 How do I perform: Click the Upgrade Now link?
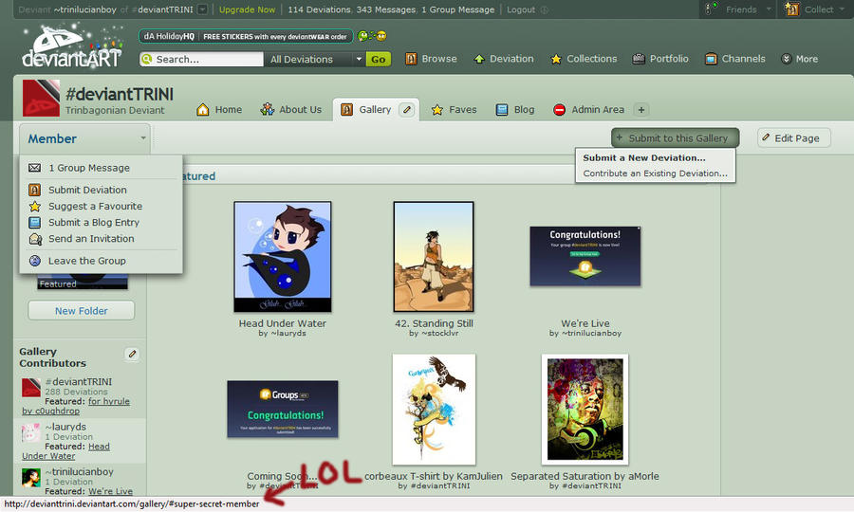247,9
